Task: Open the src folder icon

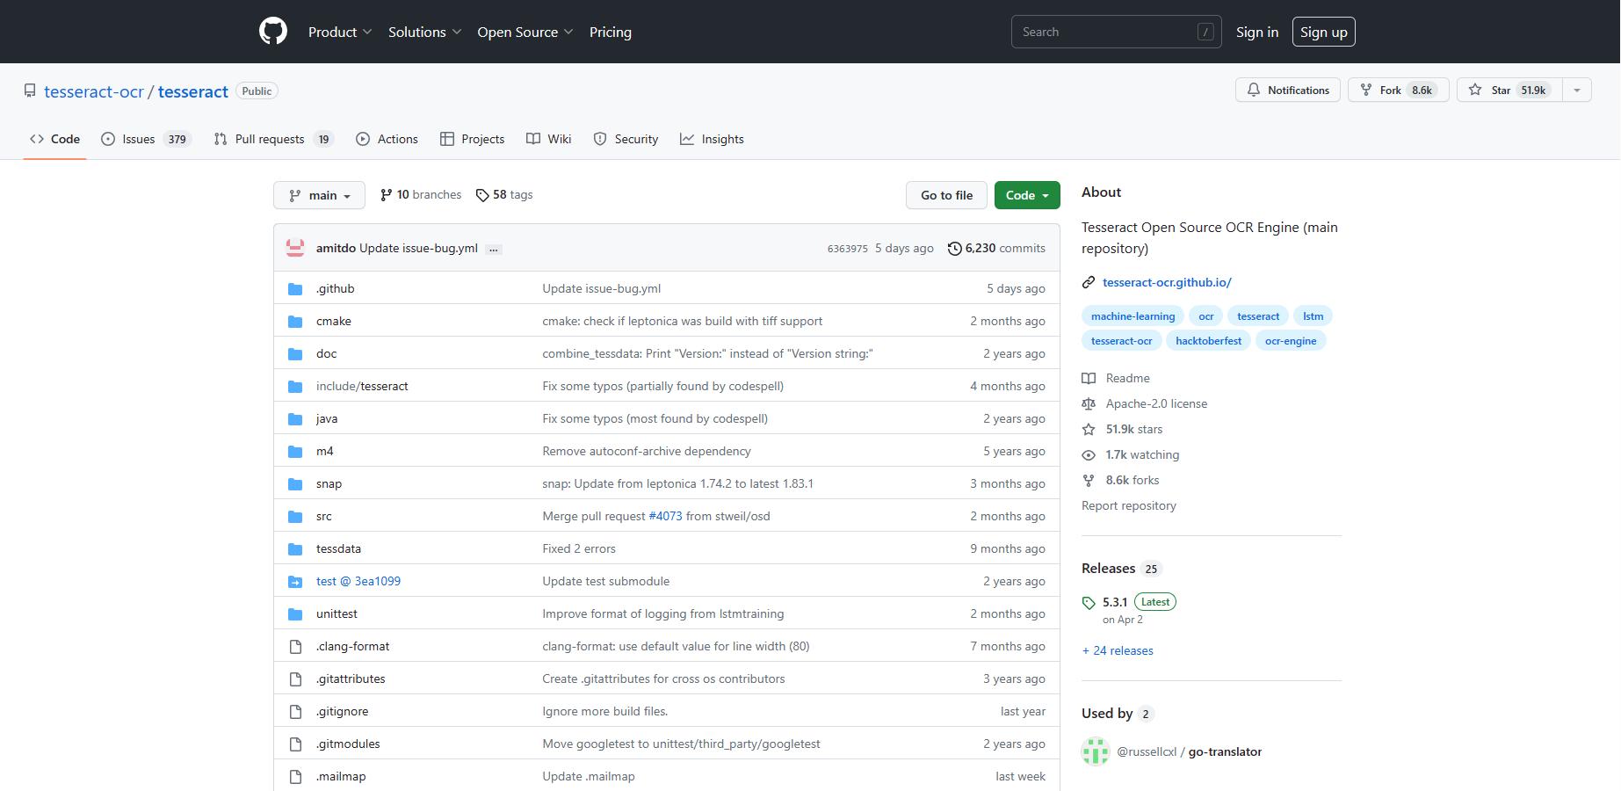Action: coord(295,517)
